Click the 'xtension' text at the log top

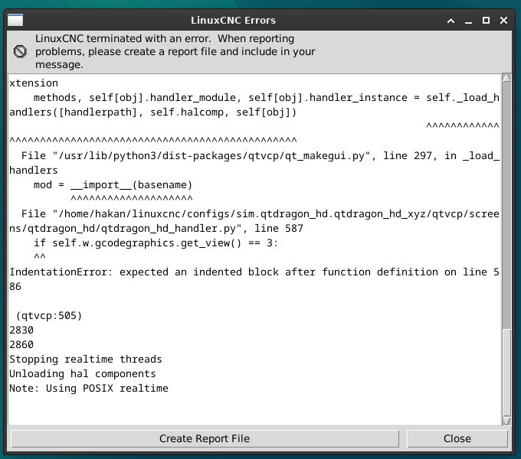(x=34, y=83)
